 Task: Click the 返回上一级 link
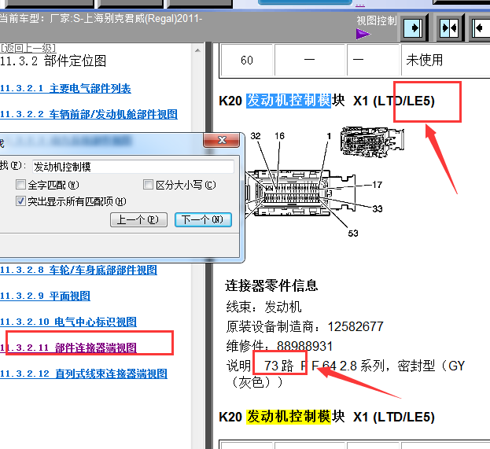point(28,48)
